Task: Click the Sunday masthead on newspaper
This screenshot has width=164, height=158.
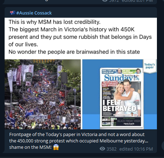Action: [119, 78]
